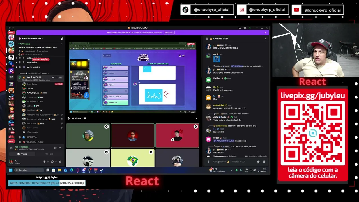The height and width of the screenshot is (202, 359).
Task: Open Microsoft Edge from the taskbar
Action: pyautogui.click(x=72, y=170)
